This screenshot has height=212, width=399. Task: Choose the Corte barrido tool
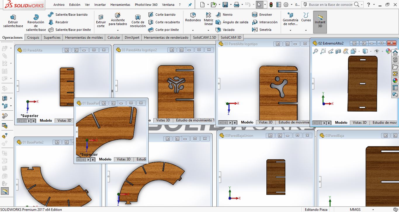(162, 15)
